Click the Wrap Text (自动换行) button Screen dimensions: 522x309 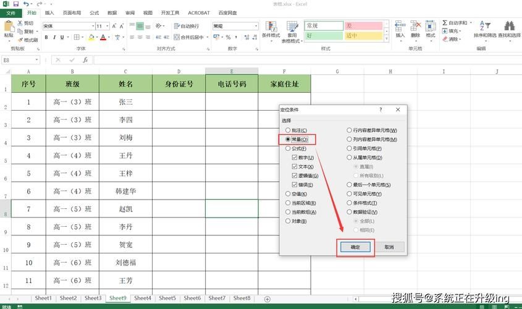click(187, 26)
